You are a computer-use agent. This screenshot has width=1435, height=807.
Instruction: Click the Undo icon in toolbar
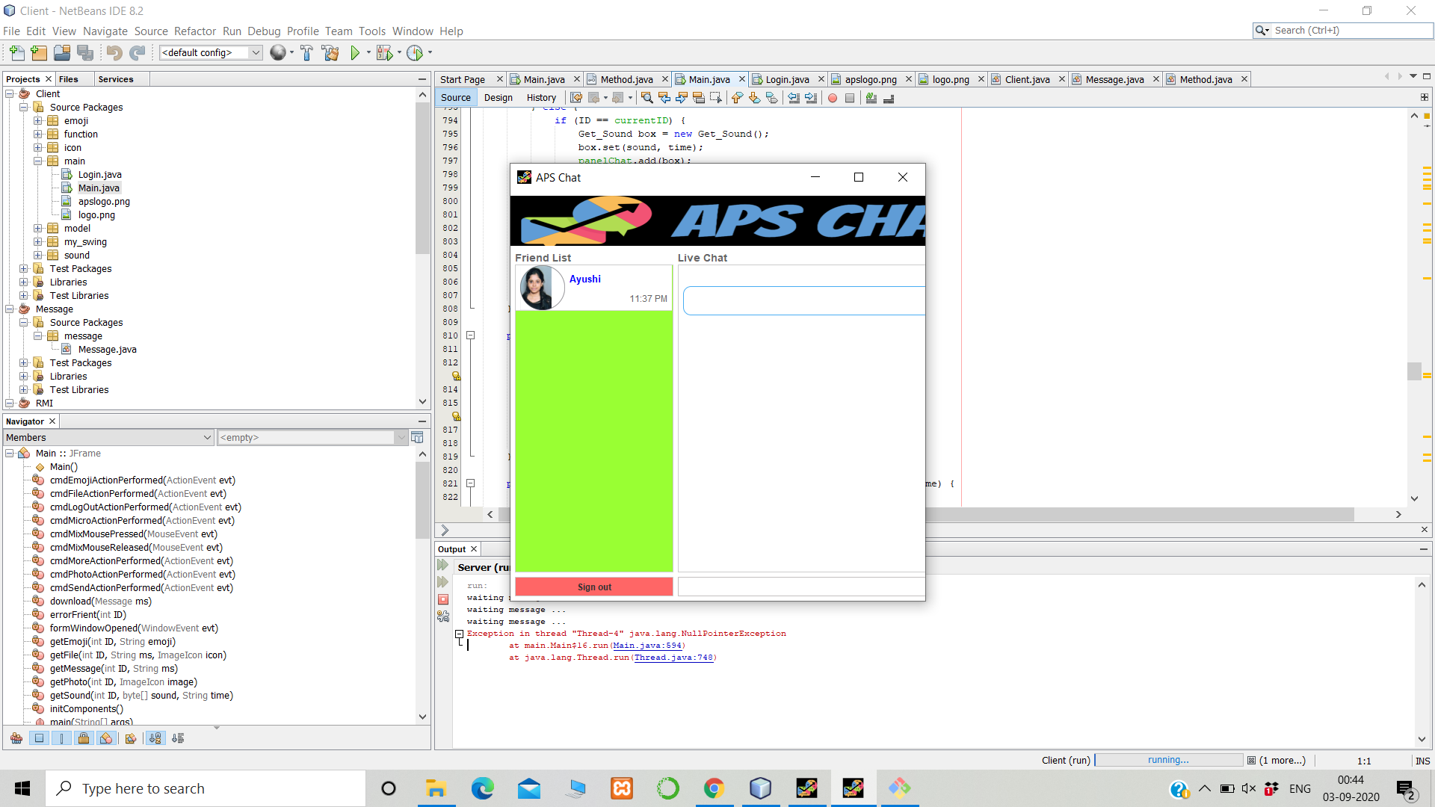point(112,52)
